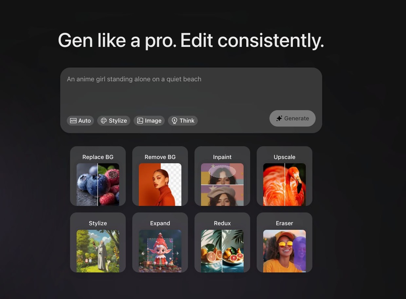The width and height of the screenshot is (406, 299).
Task: Click the lightbulb icon on the Think chip
Action: [x=175, y=121]
